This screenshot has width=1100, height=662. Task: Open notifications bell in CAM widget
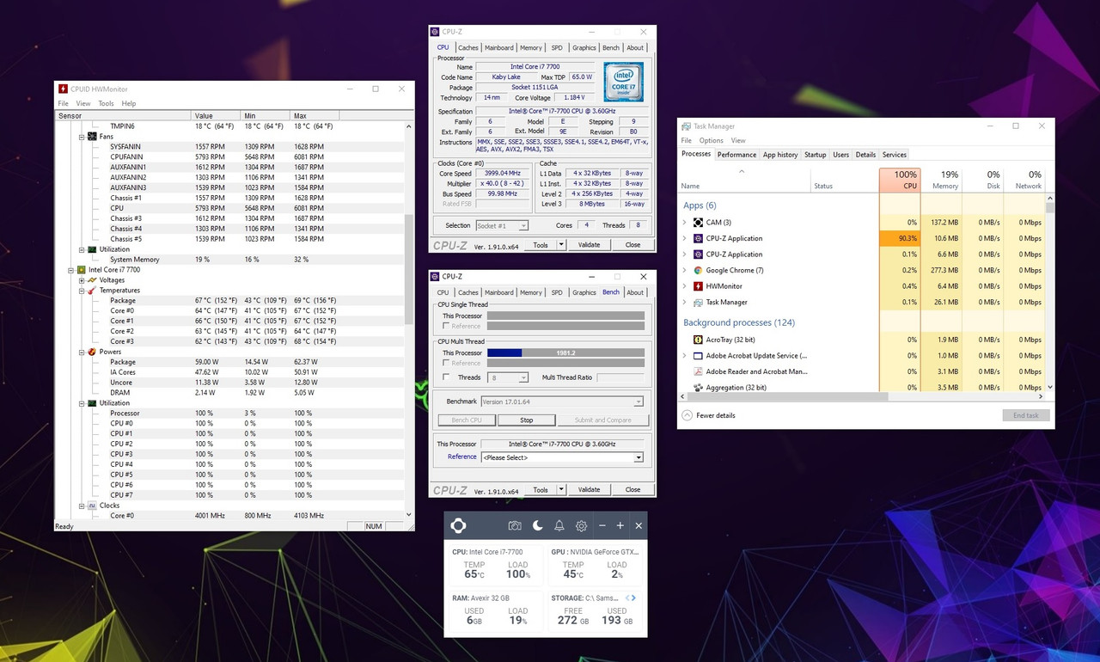pyautogui.click(x=559, y=525)
